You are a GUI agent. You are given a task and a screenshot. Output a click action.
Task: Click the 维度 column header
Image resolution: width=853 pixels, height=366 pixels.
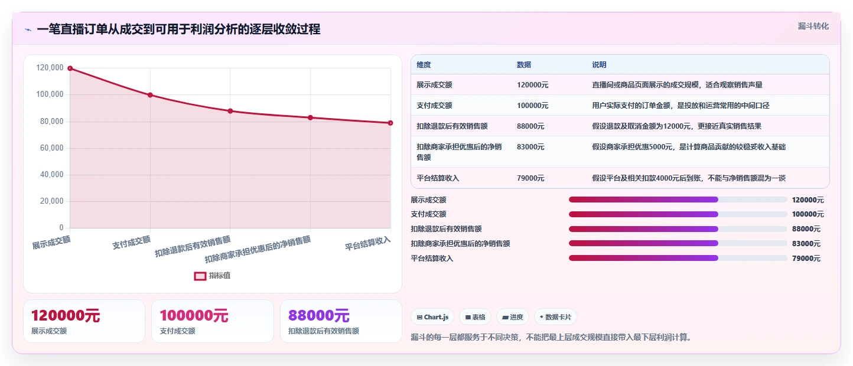(x=424, y=65)
